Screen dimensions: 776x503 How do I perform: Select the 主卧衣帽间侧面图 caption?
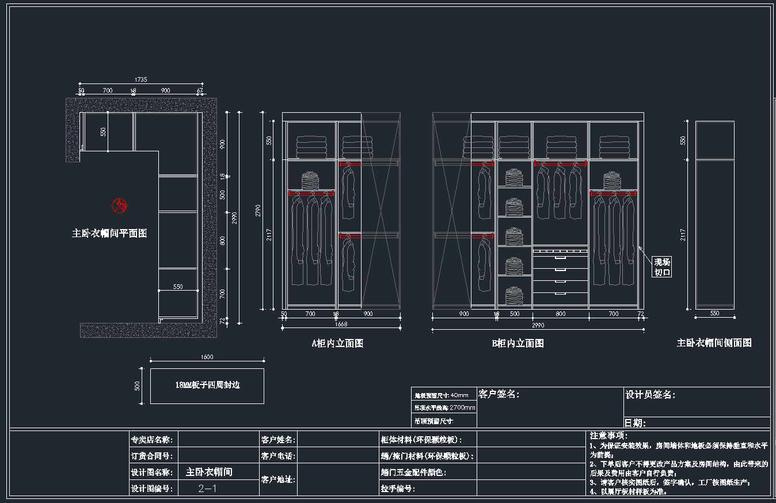pos(714,343)
